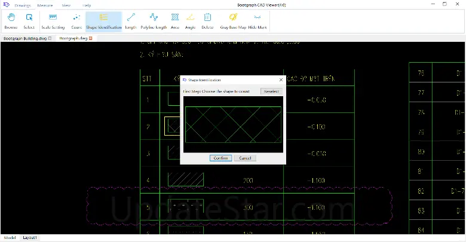This screenshot has height=242, width=466.
Task: Click the shape preview in the dialog
Action: [233, 124]
